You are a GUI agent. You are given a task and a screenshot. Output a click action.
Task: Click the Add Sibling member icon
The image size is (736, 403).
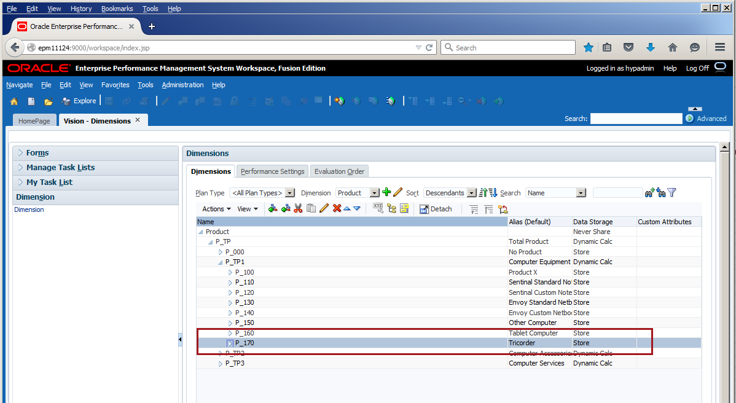(286, 209)
